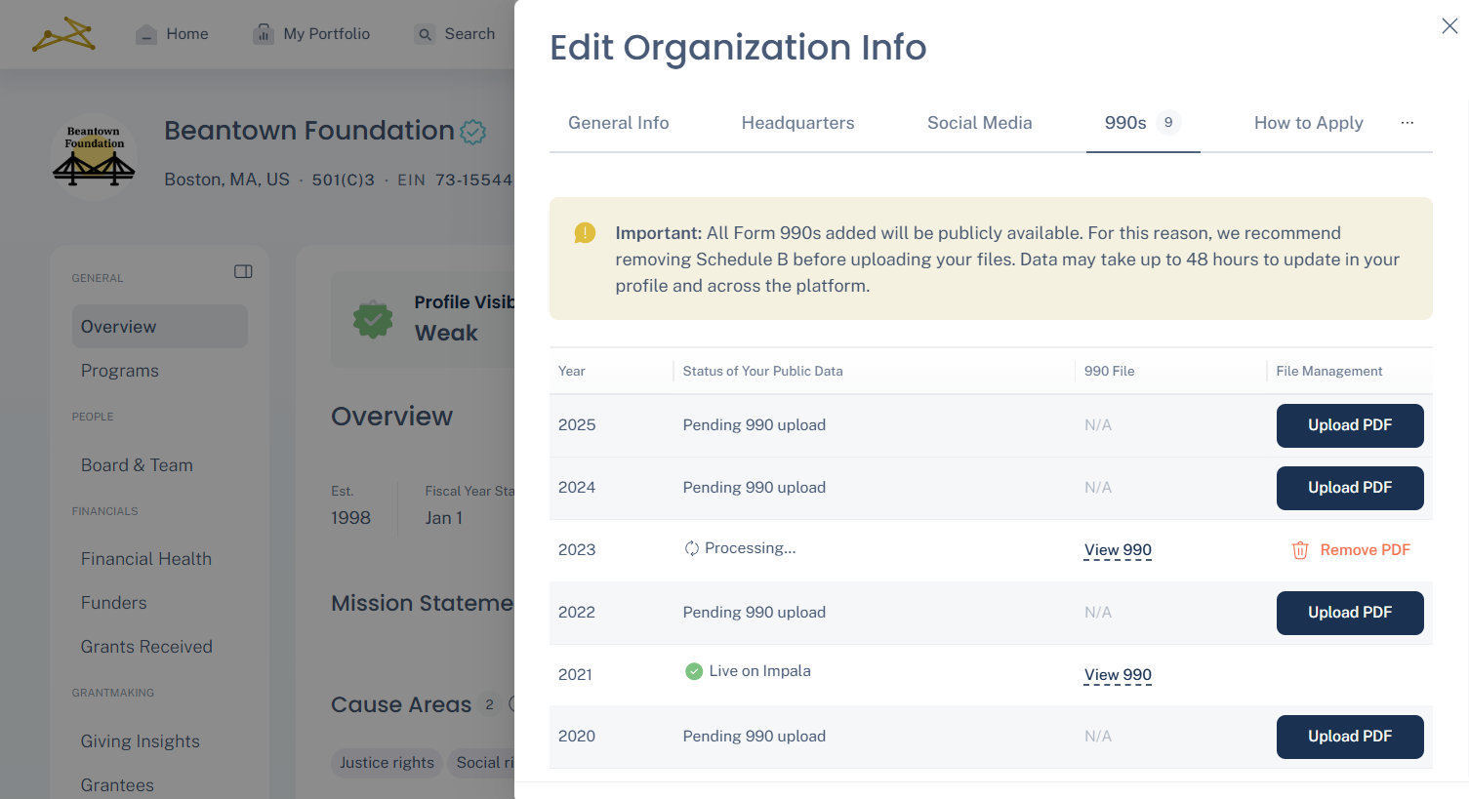
Task: Click the green Live on Impala checkmark
Action: [x=694, y=671]
